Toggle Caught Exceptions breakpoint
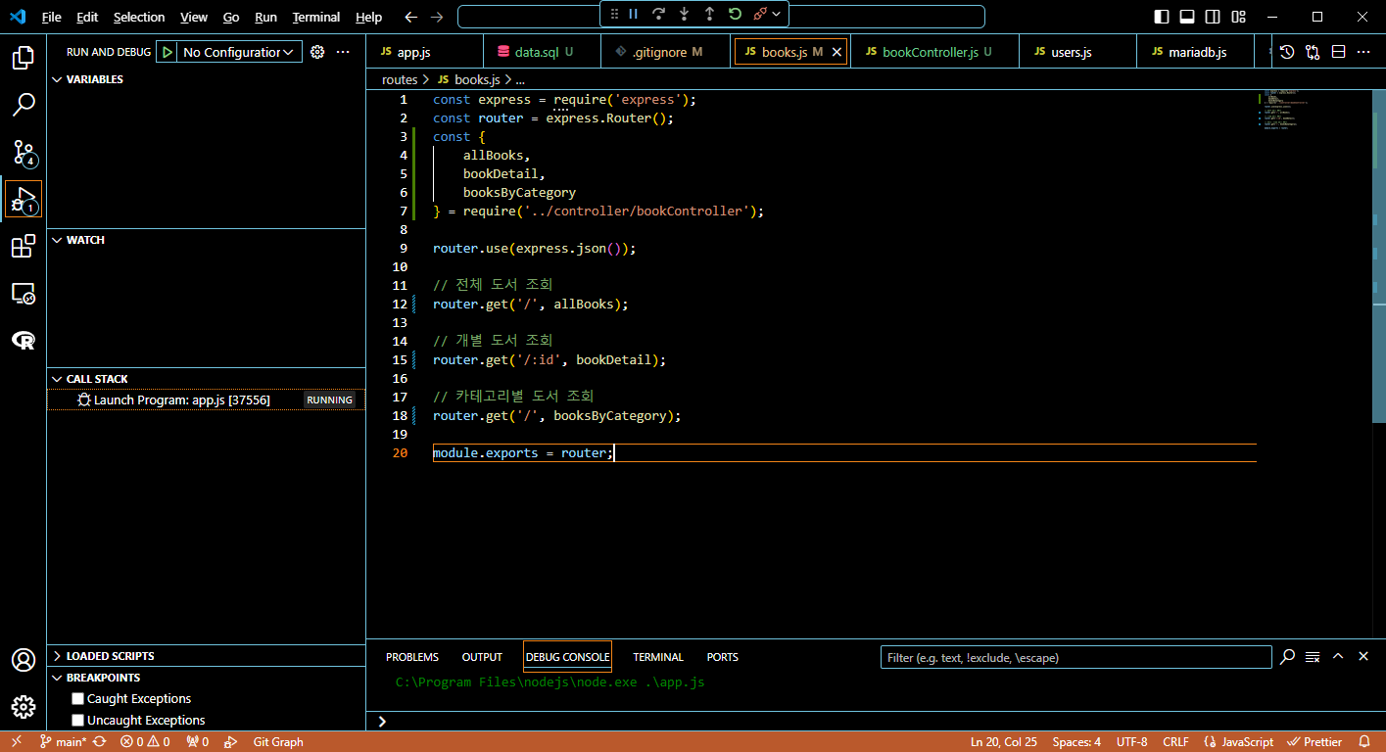This screenshot has height=752, width=1386. [x=77, y=699]
